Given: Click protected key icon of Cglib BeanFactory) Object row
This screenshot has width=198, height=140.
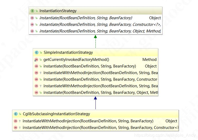Looking at the screenshot, I should click(x=20, y=121).
